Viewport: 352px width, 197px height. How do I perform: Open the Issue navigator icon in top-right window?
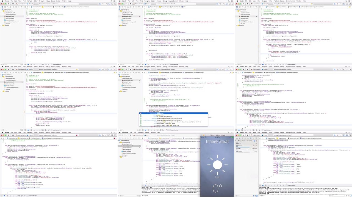pos(245,7)
